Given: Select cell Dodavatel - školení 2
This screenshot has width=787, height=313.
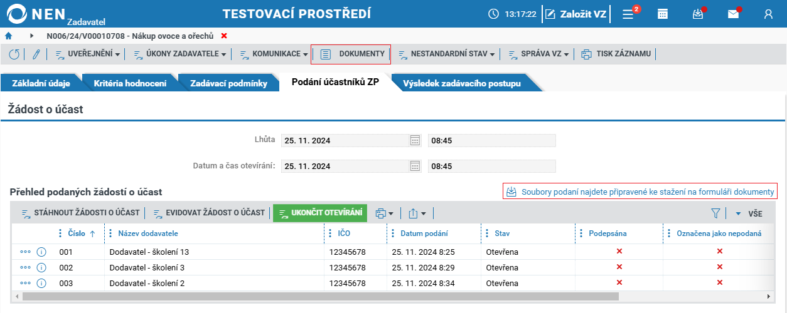Looking at the screenshot, I should [147, 283].
